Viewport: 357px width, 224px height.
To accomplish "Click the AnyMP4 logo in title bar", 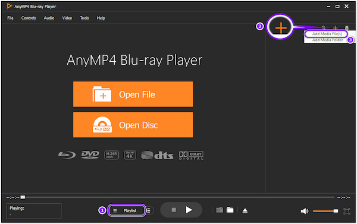I will (x=9, y=7).
